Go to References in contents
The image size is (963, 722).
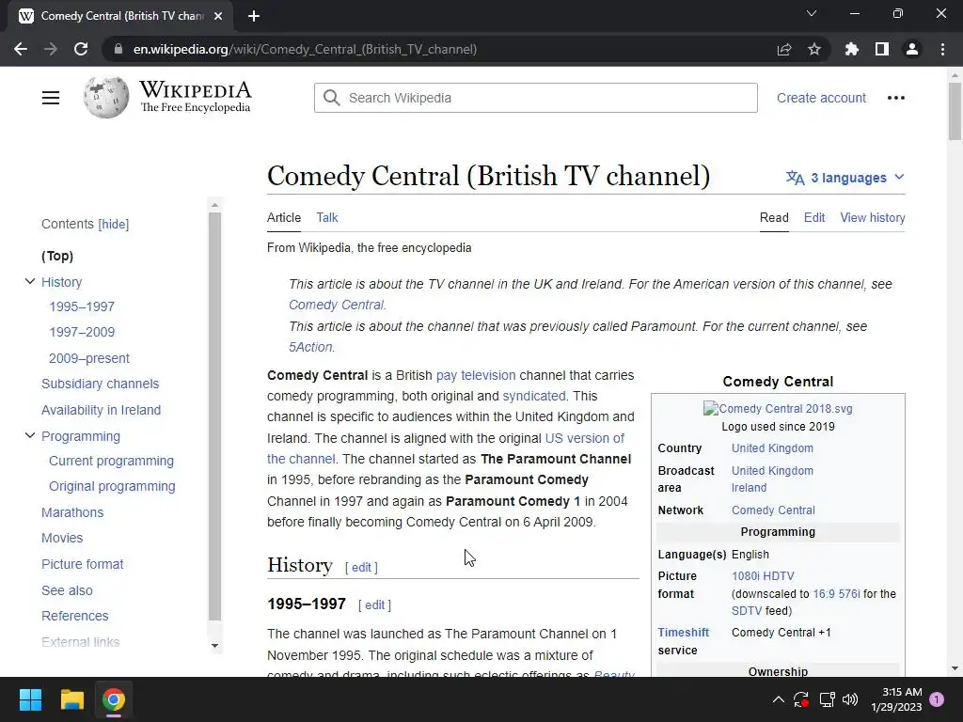[x=75, y=616]
